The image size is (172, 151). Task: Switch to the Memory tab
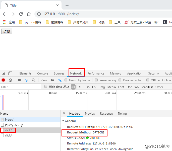116,73
